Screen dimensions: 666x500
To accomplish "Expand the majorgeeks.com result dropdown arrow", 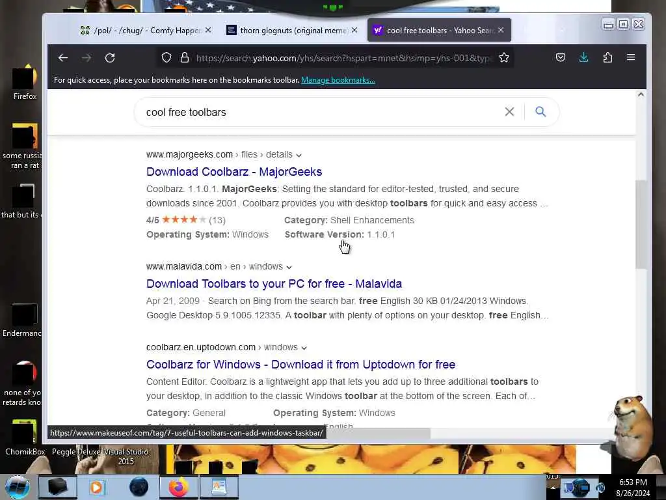I will (299, 155).
